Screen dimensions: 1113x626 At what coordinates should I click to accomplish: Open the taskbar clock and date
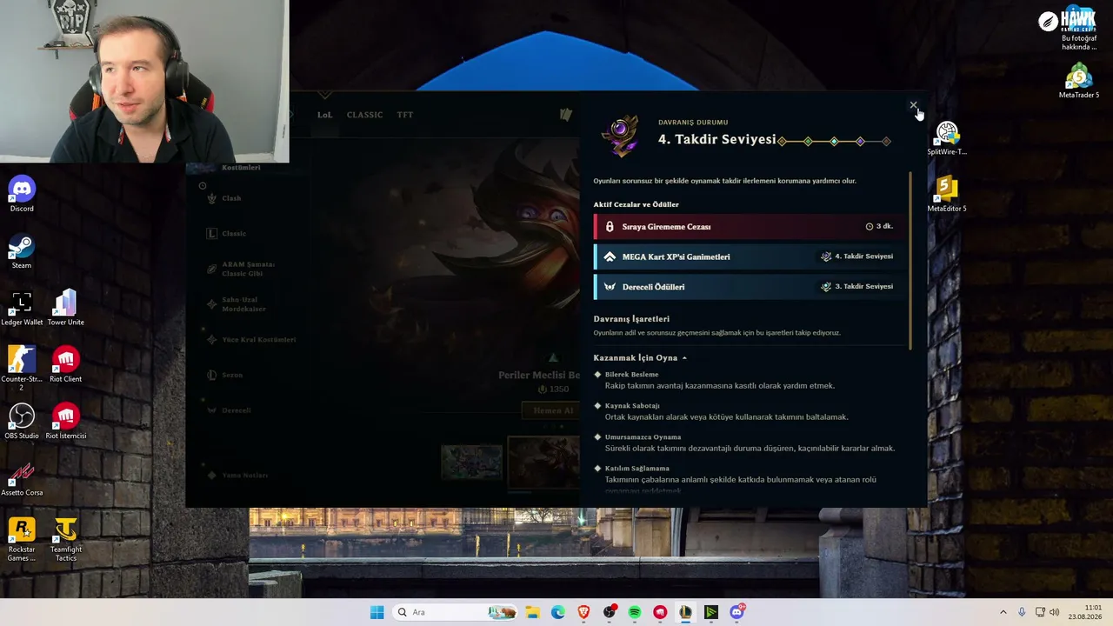click(1085, 612)
